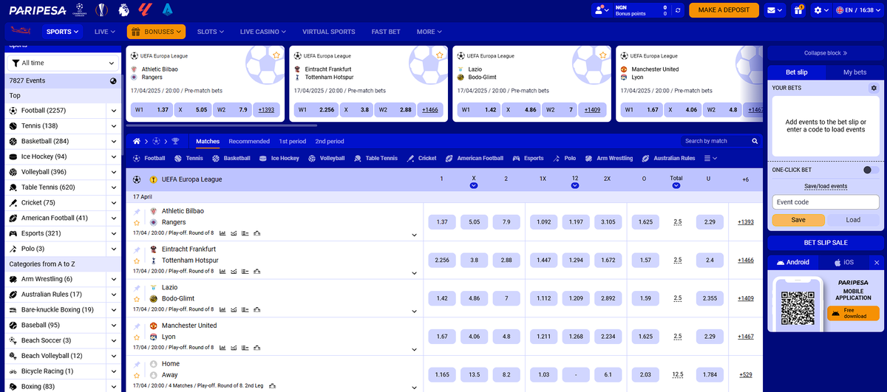This screenshot has width=887, height=392.
Task: Expand the Esports category in sidebar
Action: click(x=113, y=234)
